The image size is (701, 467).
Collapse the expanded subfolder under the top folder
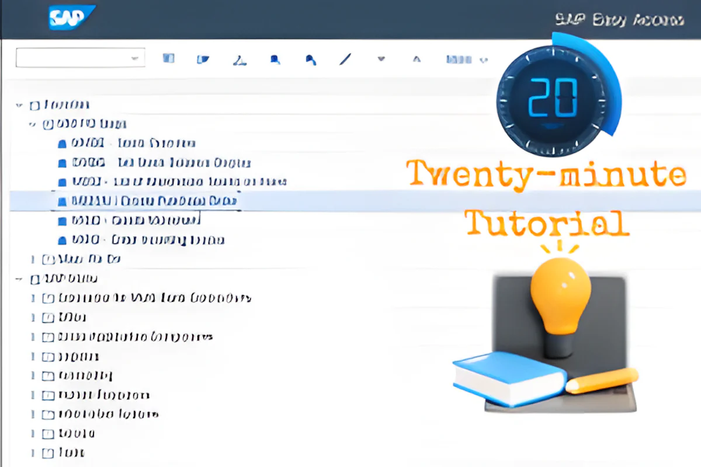tap(33, 124)
